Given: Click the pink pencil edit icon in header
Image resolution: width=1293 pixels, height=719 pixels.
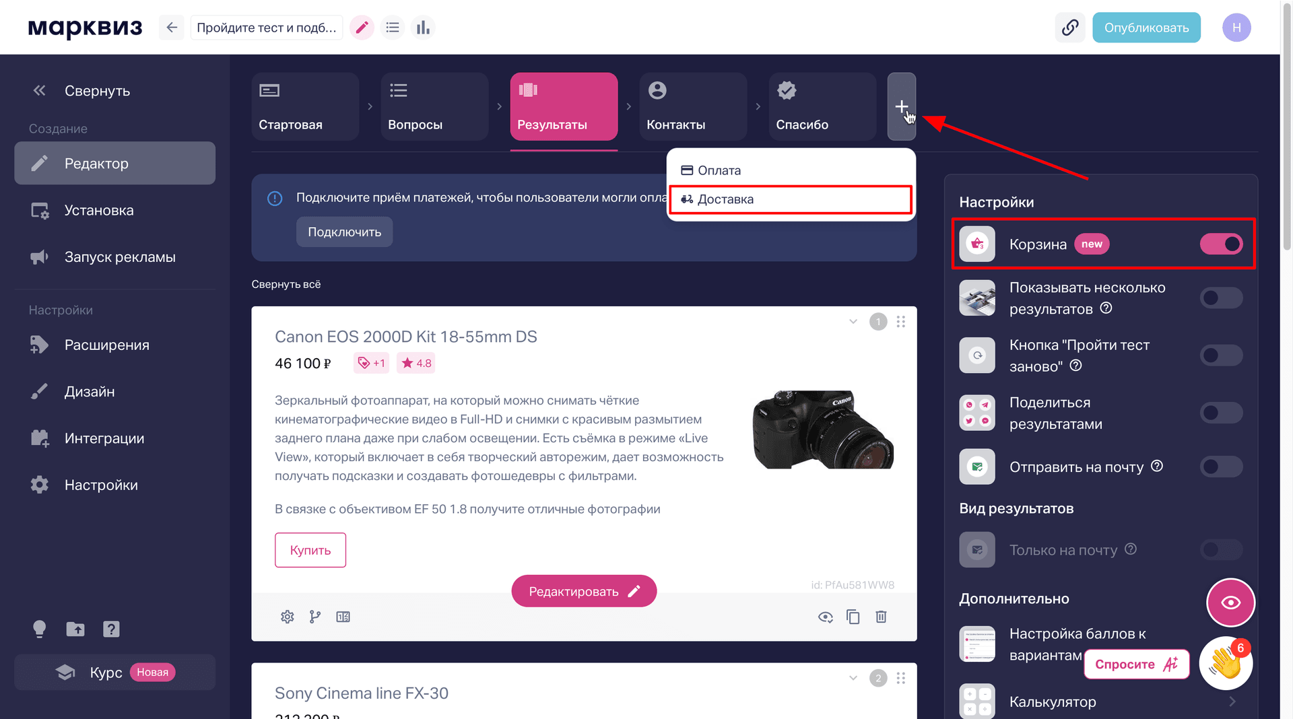Looking at the screenshot, I should pos(362,28).
